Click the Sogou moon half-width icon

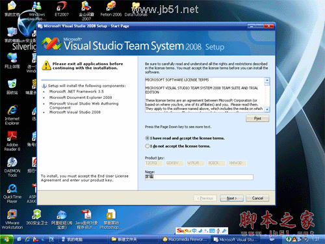coord(200,231)
